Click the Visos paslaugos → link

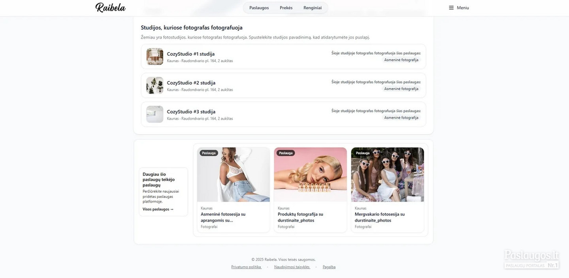tap(158, 209)
